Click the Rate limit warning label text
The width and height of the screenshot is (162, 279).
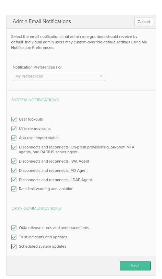(46, 189)
